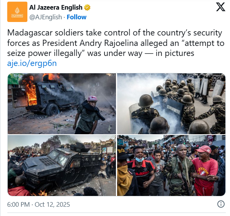Open the Al Jazeera orange profile avatar
This screenshot has width=230, height=216.
[17, 12]
